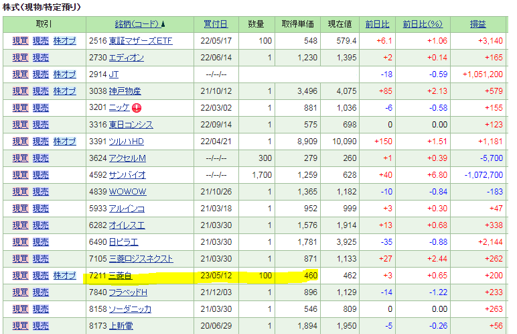Viewport: 517px width, 334px height.
Task: Click 現売 for 2516 東証マザーズETF
Action: (x=41, y=41)
